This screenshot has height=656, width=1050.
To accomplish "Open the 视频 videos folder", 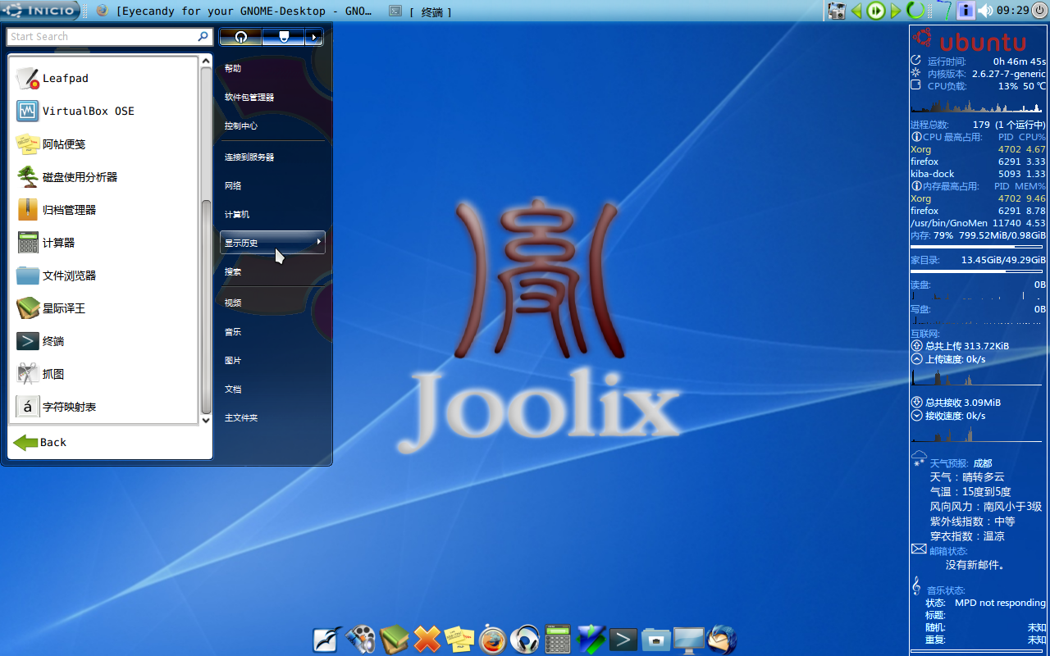I will [x=272, y=303].
